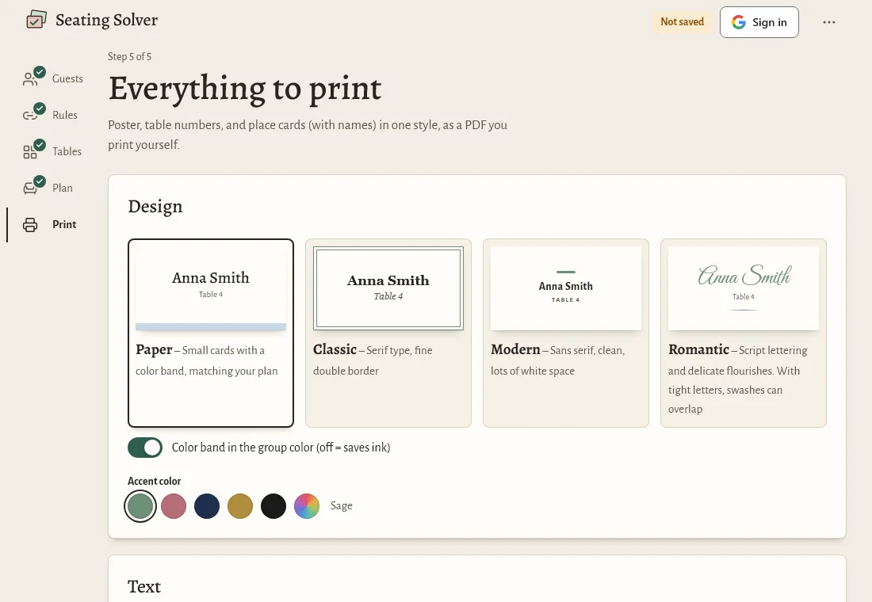This screenshot has width=872, height=602.
Task: Choose the rose pink accent color
Action: [x=174, y=506]
